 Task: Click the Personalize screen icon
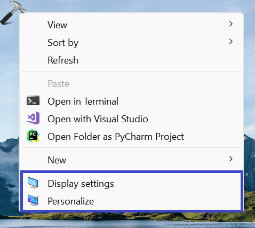click(33, 200)
